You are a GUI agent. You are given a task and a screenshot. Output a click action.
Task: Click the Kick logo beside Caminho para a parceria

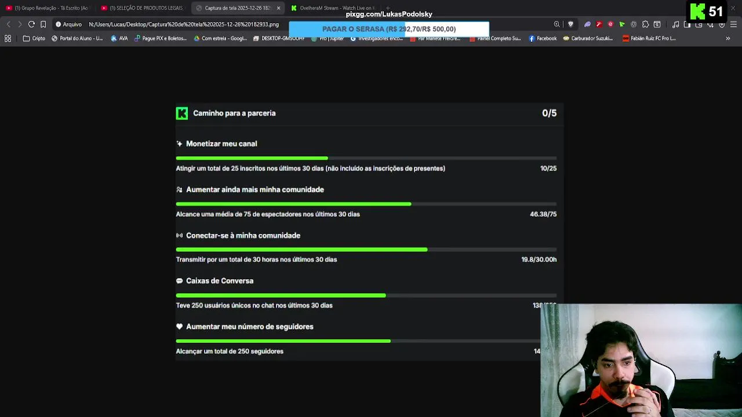[182, 114]
